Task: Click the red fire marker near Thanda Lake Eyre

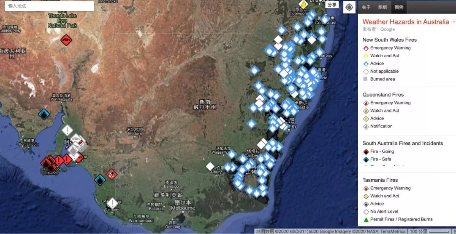Action: (66, 40)
